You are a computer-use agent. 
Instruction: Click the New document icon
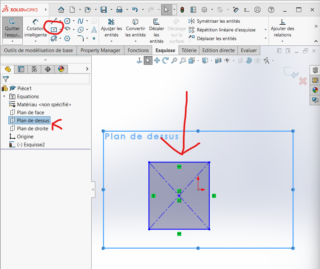[72, 10]
